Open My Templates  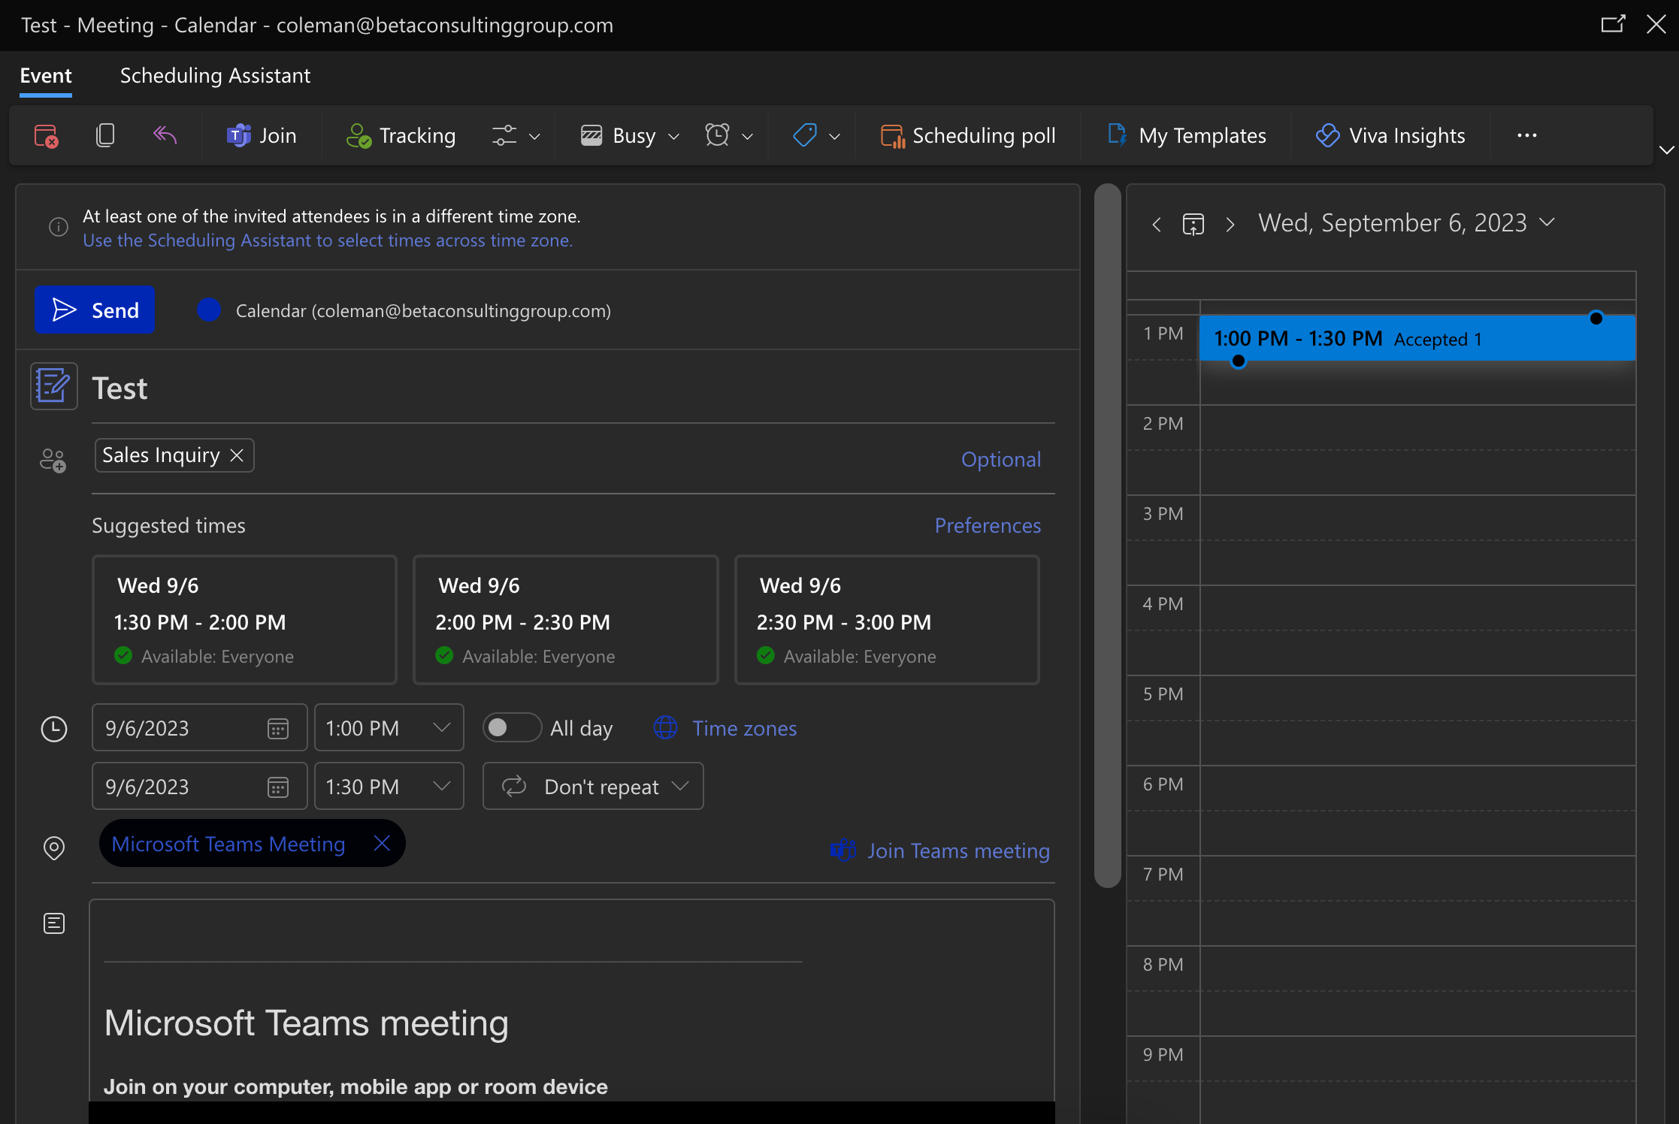click(1187, 136)
